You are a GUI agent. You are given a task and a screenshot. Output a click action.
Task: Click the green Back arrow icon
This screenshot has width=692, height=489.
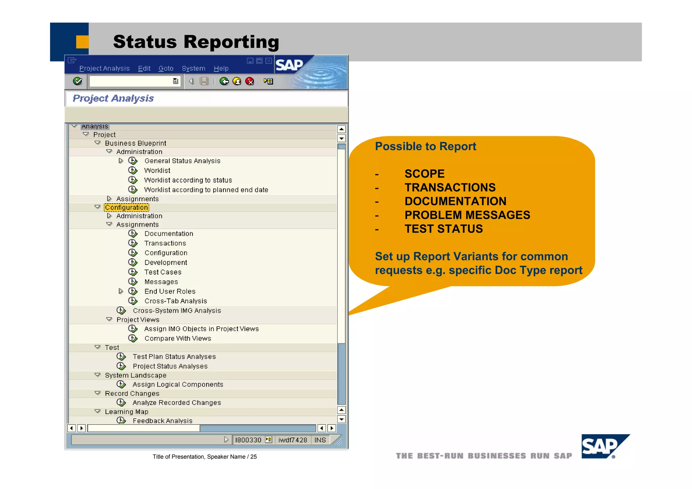tap(224, 81)
